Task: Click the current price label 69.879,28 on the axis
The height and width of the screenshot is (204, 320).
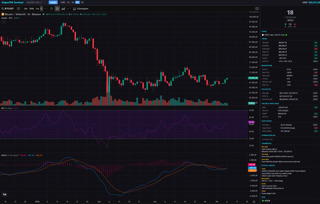Action: [253, 78]
